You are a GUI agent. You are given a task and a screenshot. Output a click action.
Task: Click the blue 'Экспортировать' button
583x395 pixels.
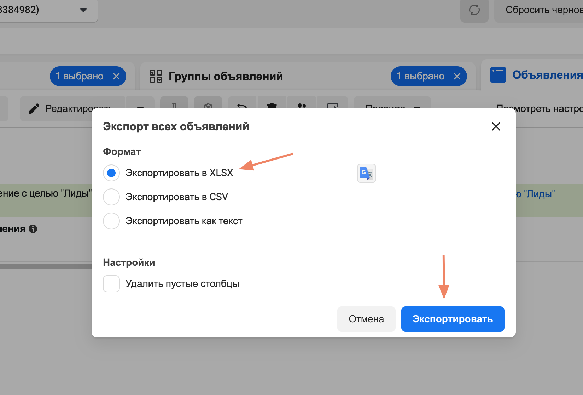(453, 319)
